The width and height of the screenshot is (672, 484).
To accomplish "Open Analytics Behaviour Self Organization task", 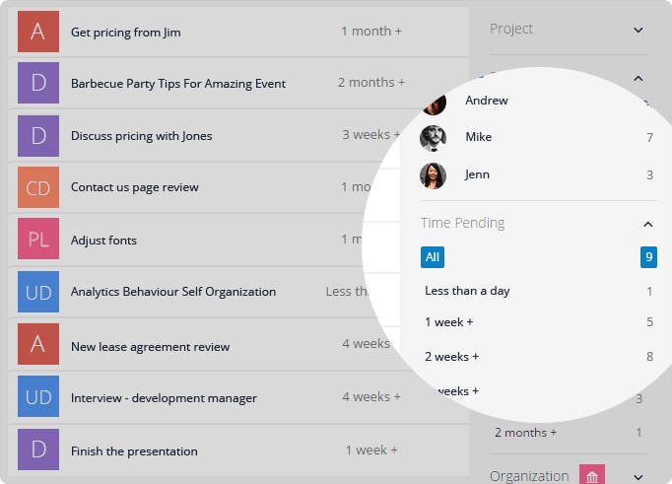I will coord(173,292).
